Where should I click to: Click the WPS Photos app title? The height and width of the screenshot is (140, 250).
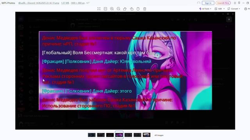(x=8, y=3)
